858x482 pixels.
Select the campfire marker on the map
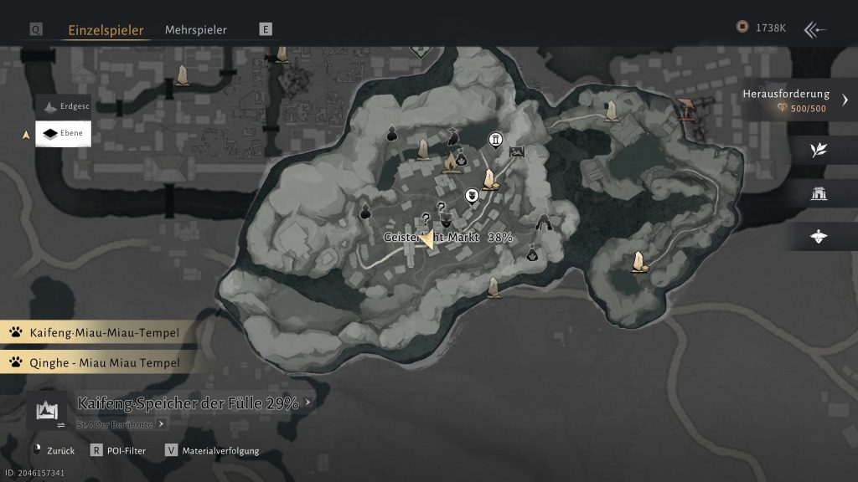click(x=449, y=165)
